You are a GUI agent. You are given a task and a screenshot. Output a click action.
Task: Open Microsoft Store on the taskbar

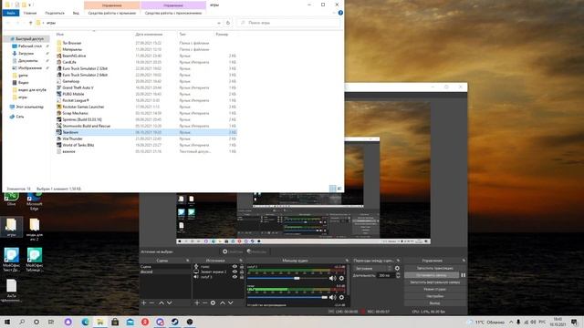(115, 322)
